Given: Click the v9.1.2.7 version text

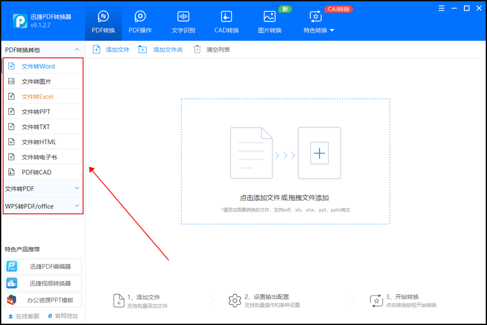Looking at the screenshot, I should (41, 25).
